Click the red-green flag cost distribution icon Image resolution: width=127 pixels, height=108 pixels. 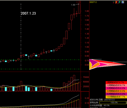click(x=114, y=2)
